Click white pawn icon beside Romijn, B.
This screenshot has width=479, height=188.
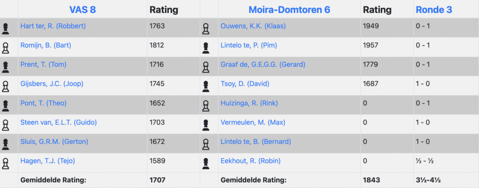click(6, 48)
